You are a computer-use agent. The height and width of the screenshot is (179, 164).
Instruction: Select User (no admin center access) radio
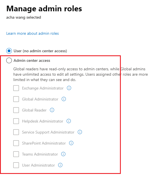coord(9,51)
